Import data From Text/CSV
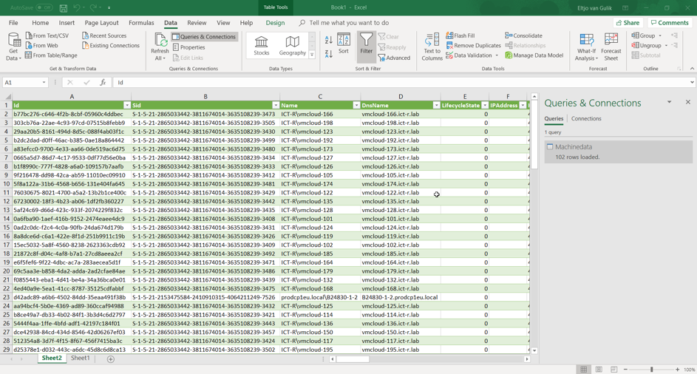This screenshot has height=374, width=697. (47, 35)
